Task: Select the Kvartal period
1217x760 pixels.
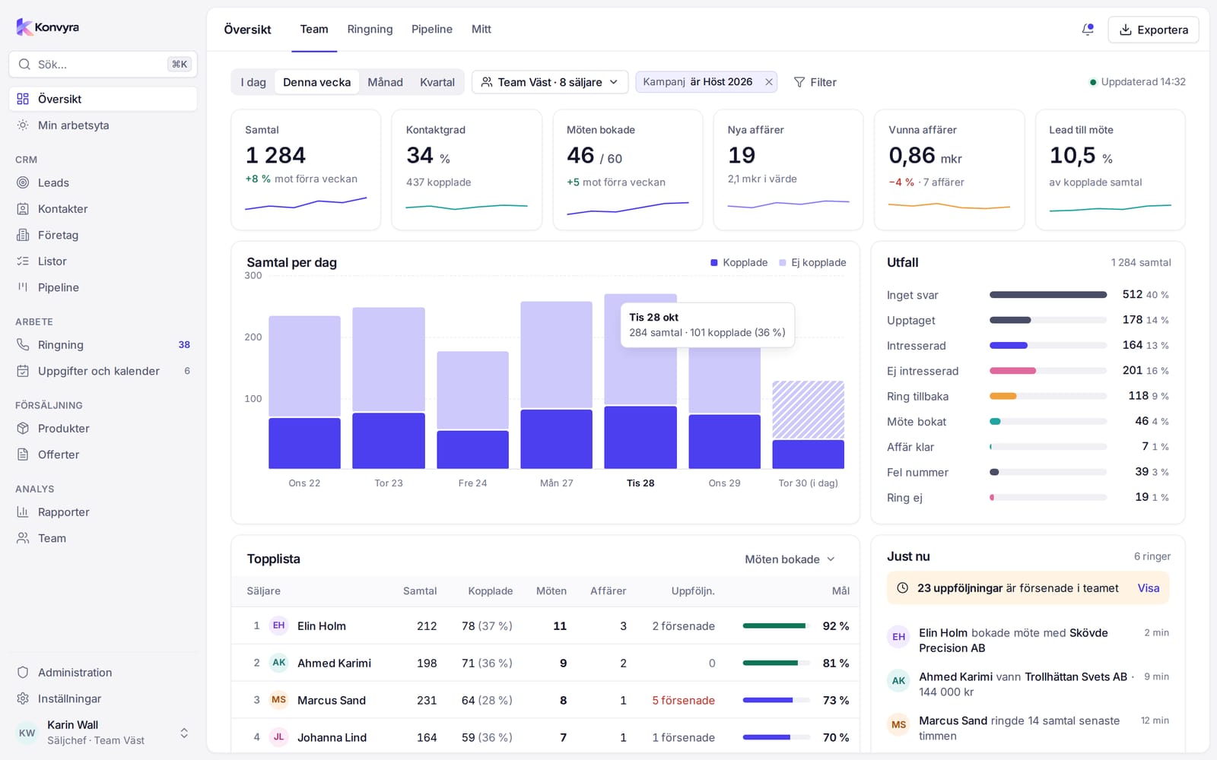Action: [x=437, y=82]
